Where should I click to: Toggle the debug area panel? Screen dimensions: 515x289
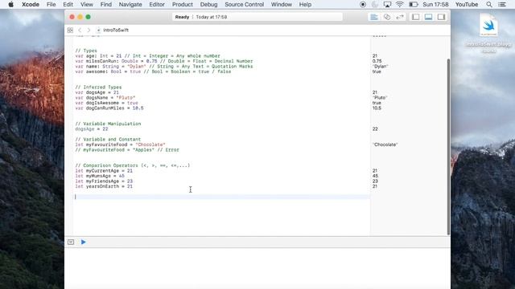pos(428,17)
